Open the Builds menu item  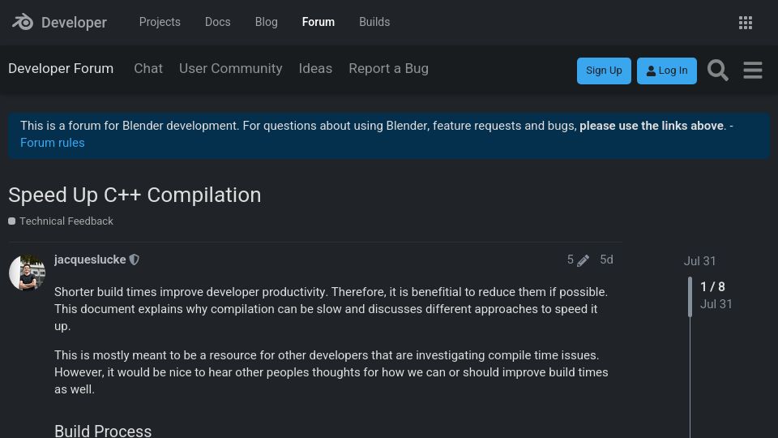(x=374, y=22)
